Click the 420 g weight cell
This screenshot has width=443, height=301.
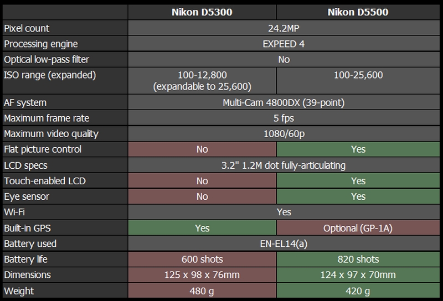point(358,290)
